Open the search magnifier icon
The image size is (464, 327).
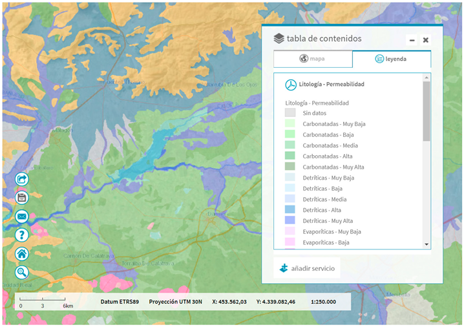click(22, 273)
